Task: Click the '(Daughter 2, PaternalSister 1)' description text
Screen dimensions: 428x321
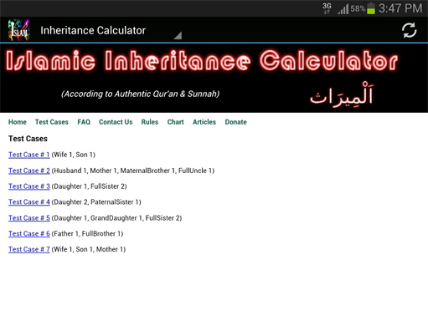Action: coord(96,202)
